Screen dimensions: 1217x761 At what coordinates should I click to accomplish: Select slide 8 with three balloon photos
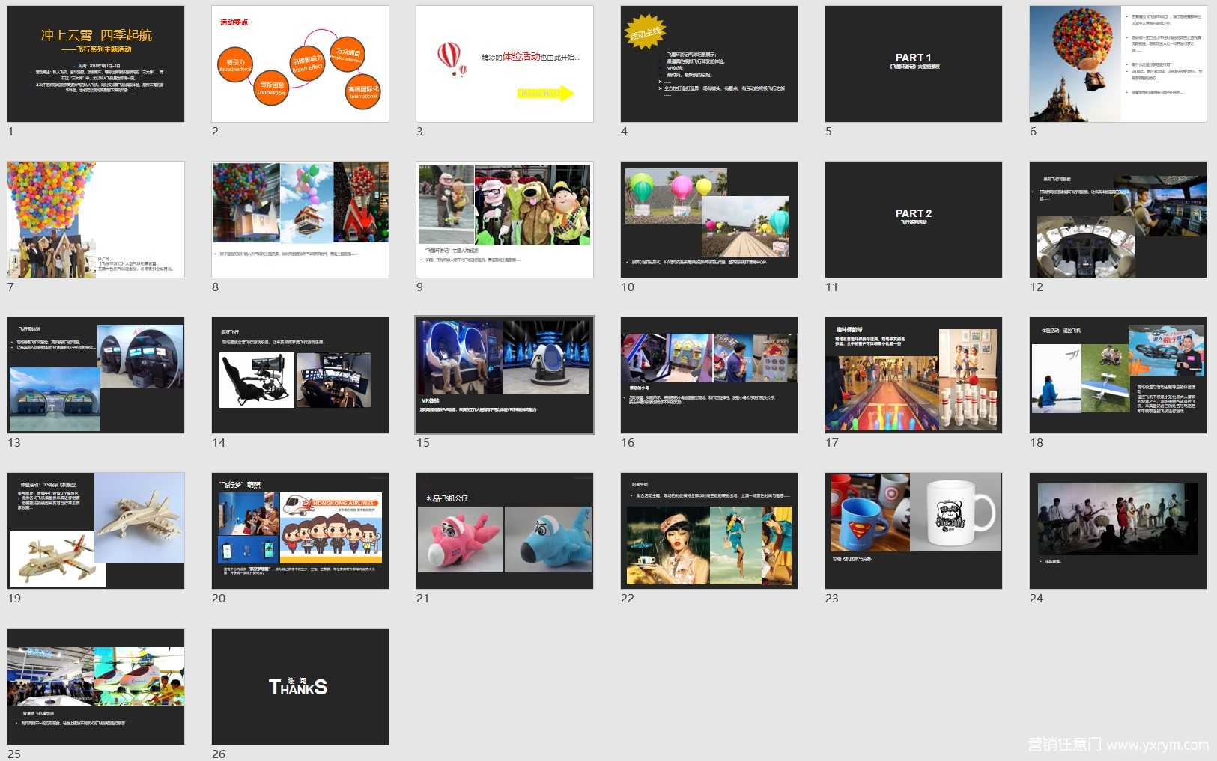pyautogui.click(x=300, y=219)
